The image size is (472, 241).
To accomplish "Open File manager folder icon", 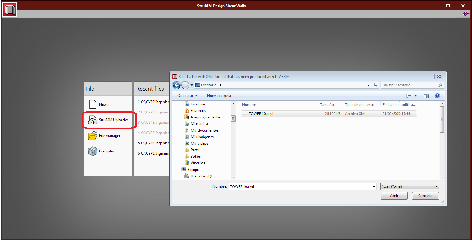I will pos(92,136).
